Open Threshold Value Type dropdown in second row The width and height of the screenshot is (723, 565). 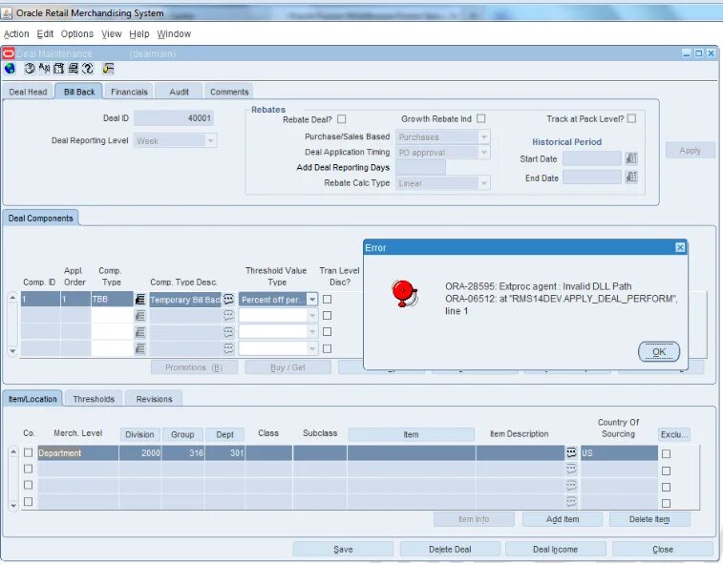tap(312, 316)
